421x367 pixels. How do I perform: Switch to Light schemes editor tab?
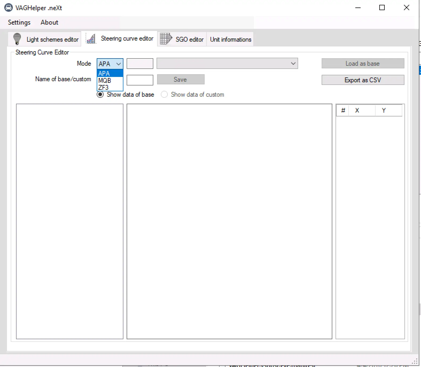point(52,40)
